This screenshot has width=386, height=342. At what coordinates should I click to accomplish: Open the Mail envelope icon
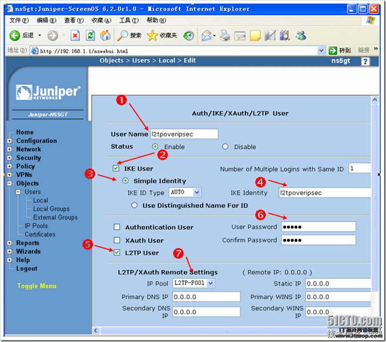pyautogui.click(x=207, y=36)
